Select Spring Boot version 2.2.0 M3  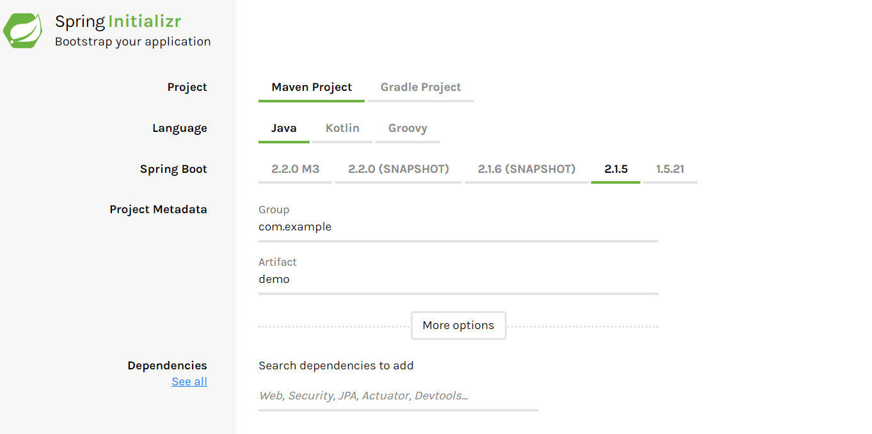pos(295,170)
